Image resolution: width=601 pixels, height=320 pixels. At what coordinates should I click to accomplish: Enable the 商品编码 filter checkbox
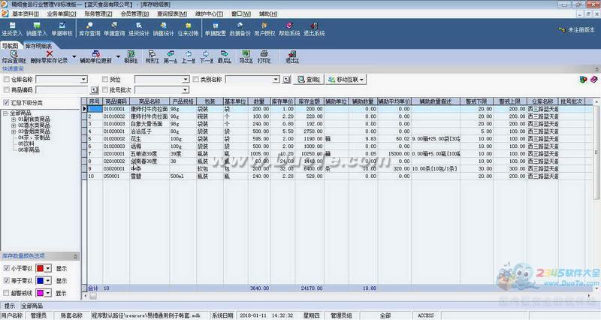[7, 89]
